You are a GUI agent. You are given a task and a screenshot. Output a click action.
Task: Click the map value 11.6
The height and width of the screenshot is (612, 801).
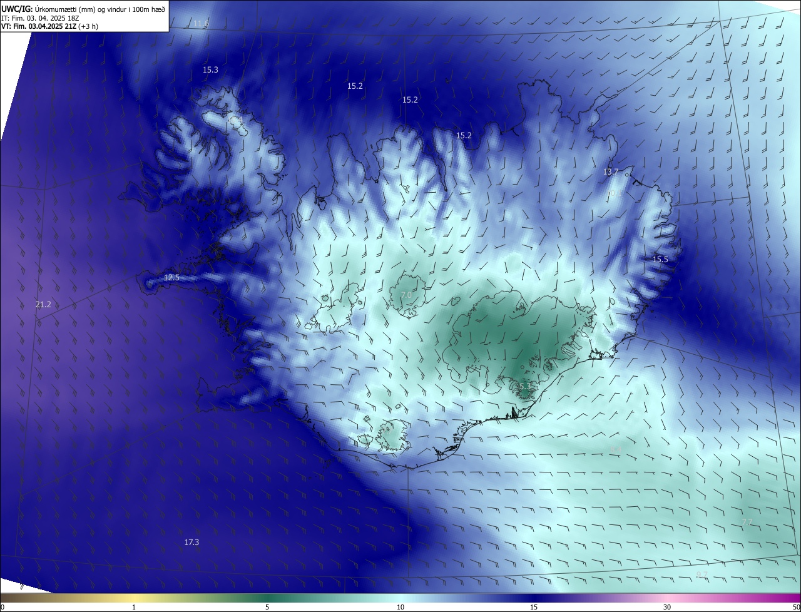[201, 24]
